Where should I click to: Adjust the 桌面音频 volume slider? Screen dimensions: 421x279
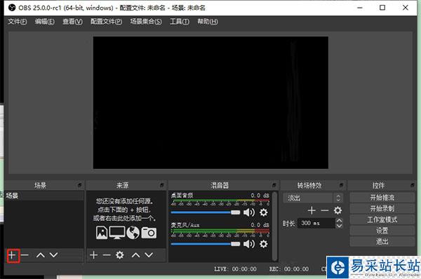(206, 212)
